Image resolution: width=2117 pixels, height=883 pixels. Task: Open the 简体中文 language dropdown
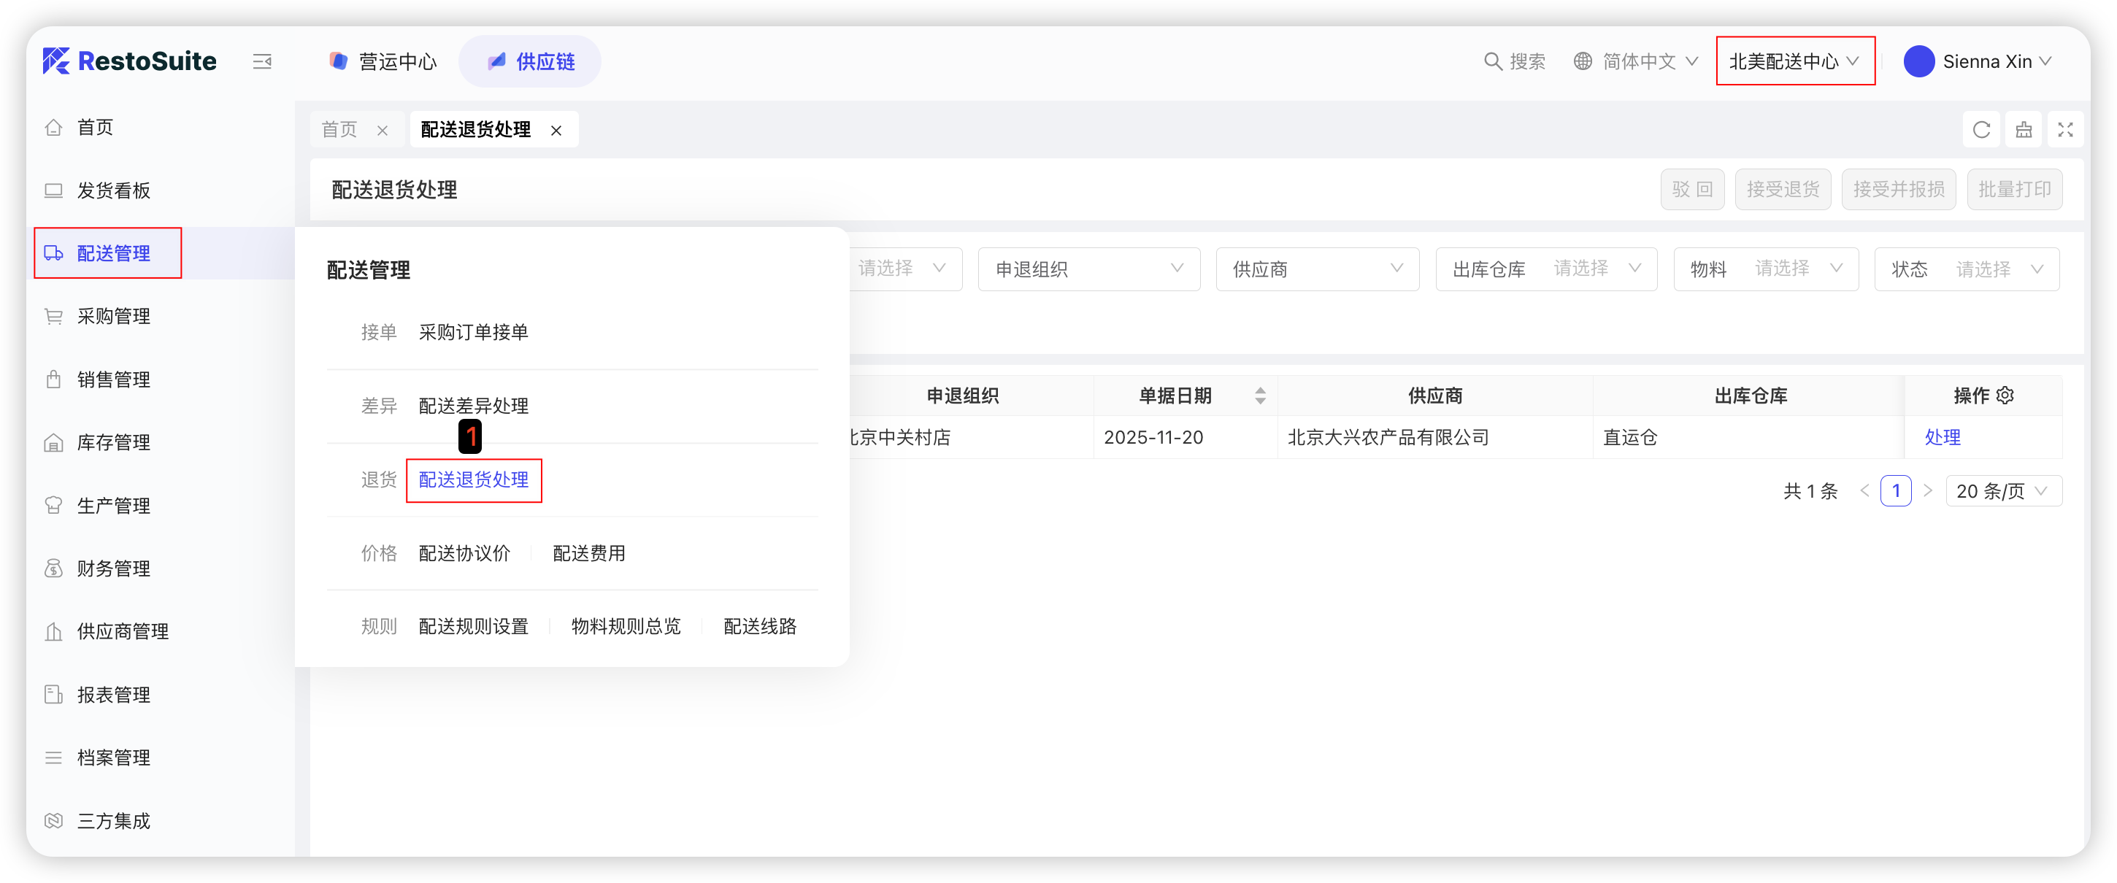1637,61
